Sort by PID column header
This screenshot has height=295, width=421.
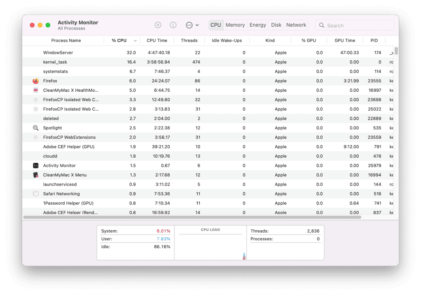click(x=374, y=40)
